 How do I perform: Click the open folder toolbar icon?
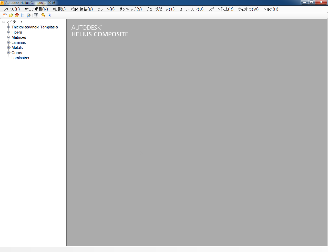point(11,15)
